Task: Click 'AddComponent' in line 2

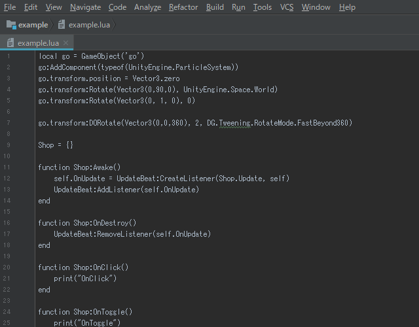Action: point(73,67)
